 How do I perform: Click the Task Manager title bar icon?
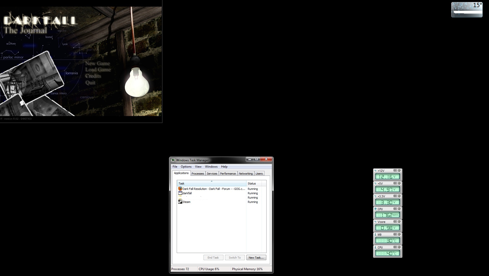[173, 160]
